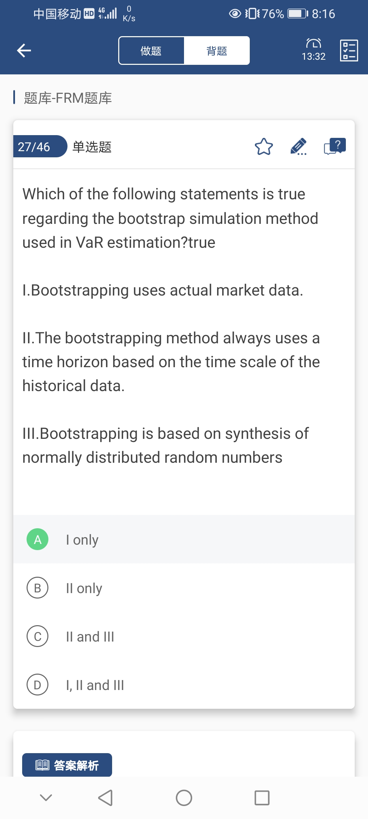Select answer D 'I, II and III'
Viewport: 368px width, 819px height.
pos(184,685)
